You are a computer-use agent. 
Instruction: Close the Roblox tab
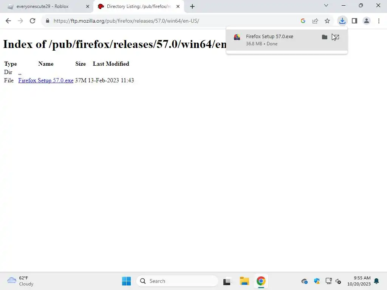[x=88, y=6]
